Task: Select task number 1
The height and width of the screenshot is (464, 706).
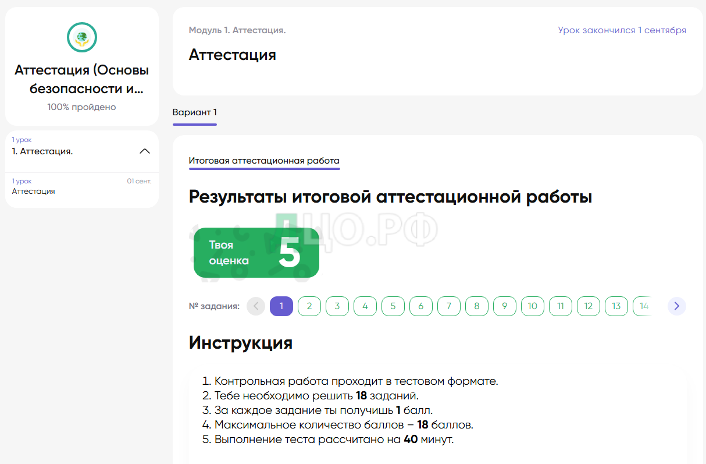Action: coord(281,306)
